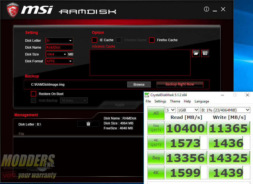
Task: Click the Apply button
Action: (x=120, y=105)
